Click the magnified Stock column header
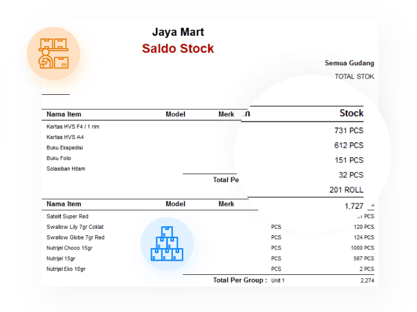Image resolution: width=417 pixels, height=312 pixels. tap(351, 113)
